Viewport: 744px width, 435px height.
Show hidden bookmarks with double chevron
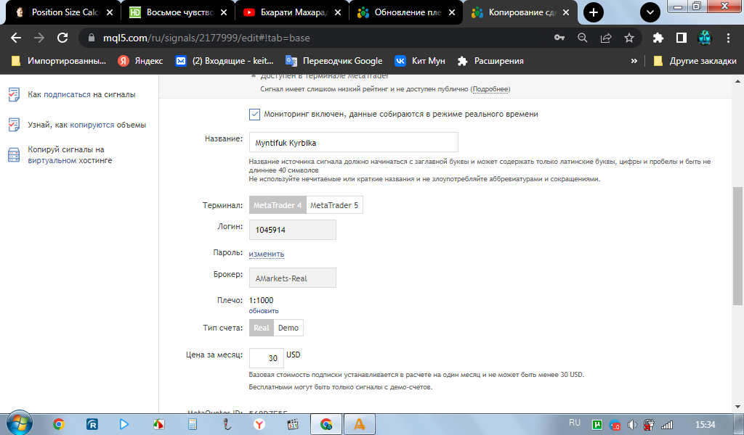click(x=634, y=61)
